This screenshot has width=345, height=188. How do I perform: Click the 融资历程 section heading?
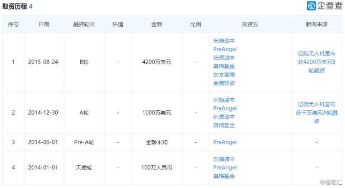[x=15, y=7]
